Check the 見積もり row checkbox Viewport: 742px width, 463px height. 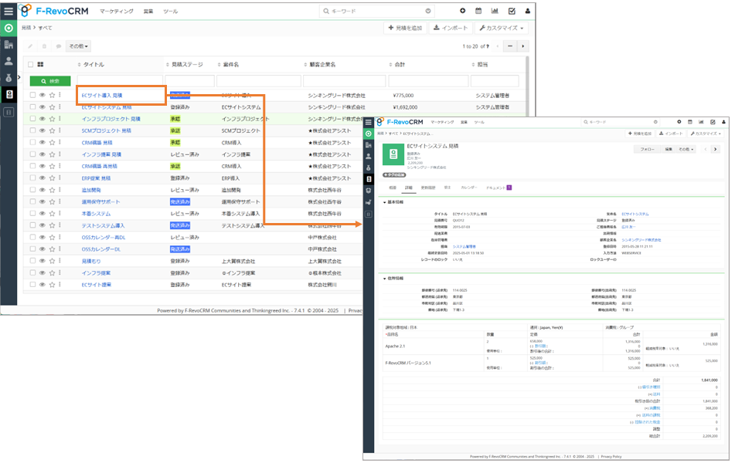point(32,261)
